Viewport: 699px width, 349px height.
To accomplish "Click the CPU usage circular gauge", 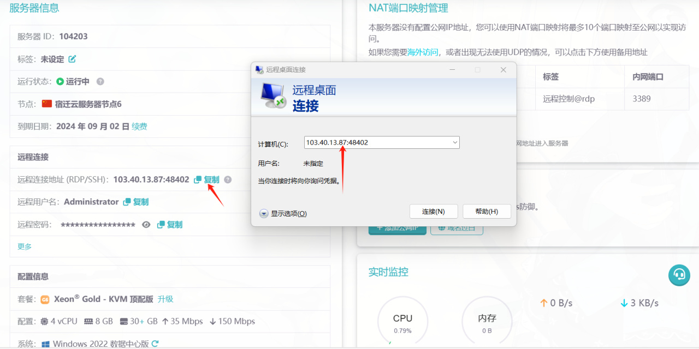I will click(402, 323).
